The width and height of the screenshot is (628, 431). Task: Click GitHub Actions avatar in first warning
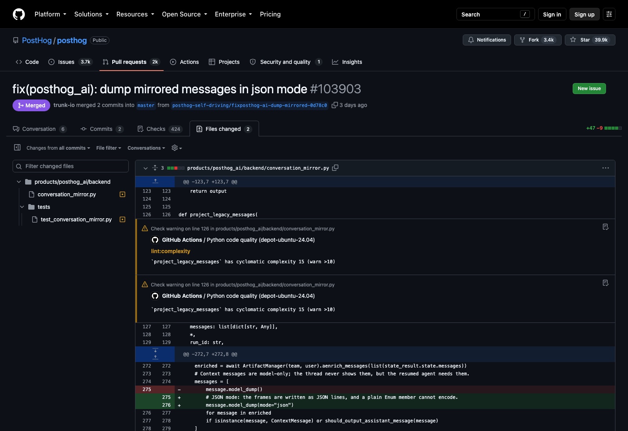click(155, 240)
